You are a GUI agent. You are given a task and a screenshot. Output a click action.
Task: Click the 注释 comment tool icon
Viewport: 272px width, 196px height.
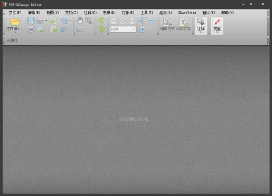click(x=201, y=22)
